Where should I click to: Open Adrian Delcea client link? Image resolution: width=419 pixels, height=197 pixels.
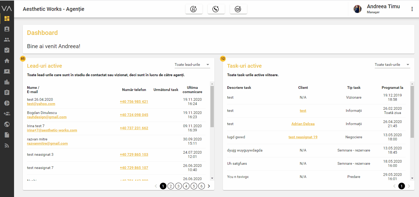[x=303, y=124]
